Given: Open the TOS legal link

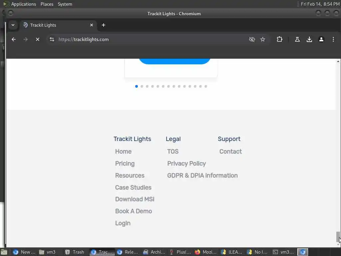Looking at the screenshot, I should (x=173, y=152).
